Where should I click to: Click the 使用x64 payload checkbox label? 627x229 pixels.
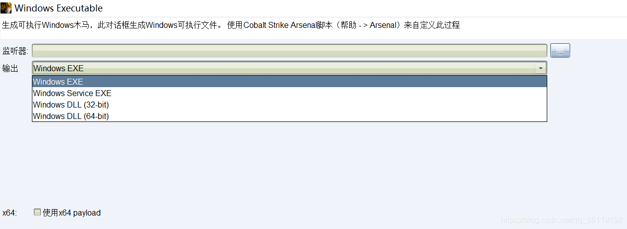click(72, 213)
